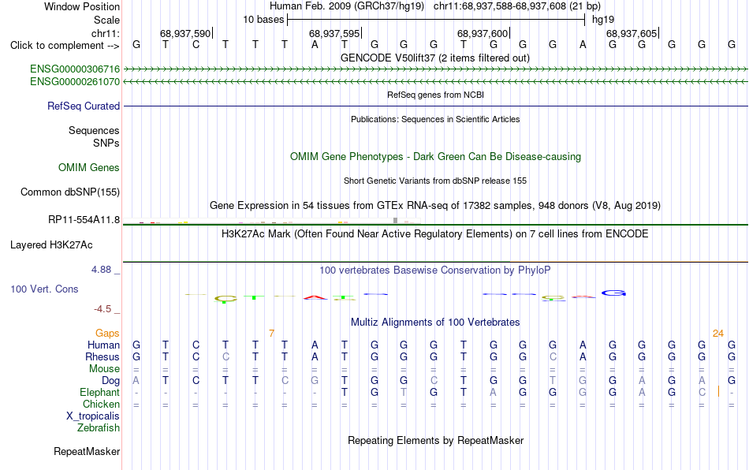749x470 pixels.
Task: Click the 100 vertebrates PhyloP title
Action: click(x=435, y=270)
